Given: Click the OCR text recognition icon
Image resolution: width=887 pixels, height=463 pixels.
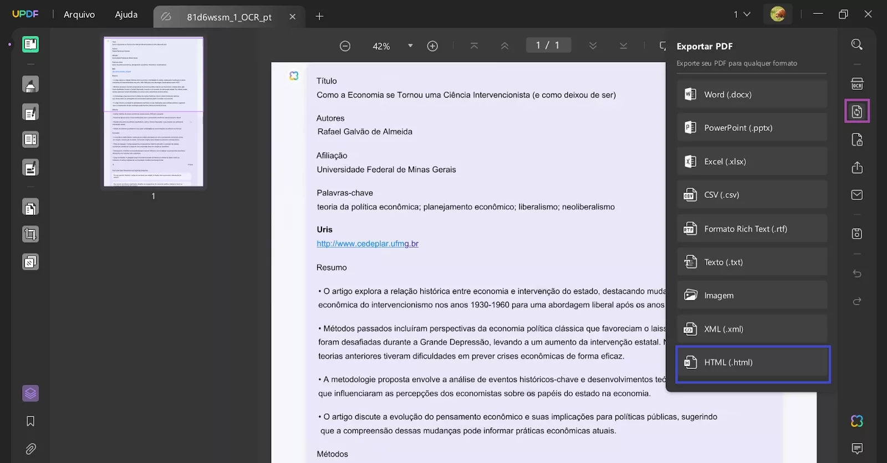Looking at the screenshot, I should click(x=857, y=84).
